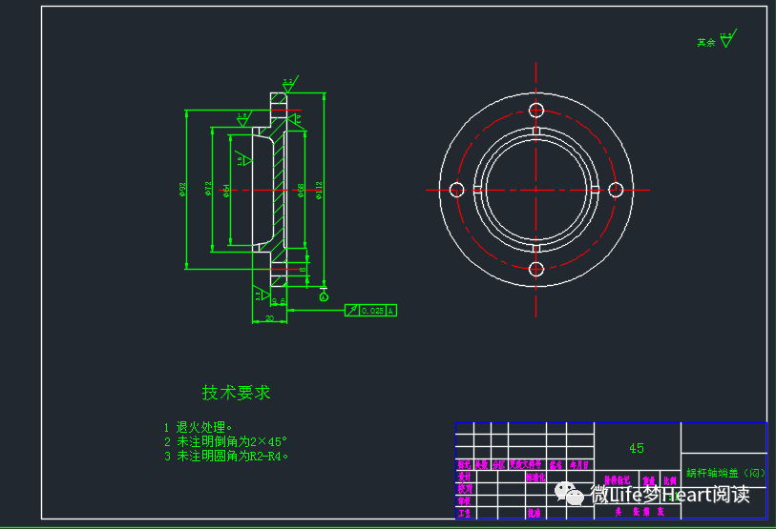The image size is (776, 529).
Task: Click the 9.5 flange thickness dimension
Action: [x=279, y=301]
